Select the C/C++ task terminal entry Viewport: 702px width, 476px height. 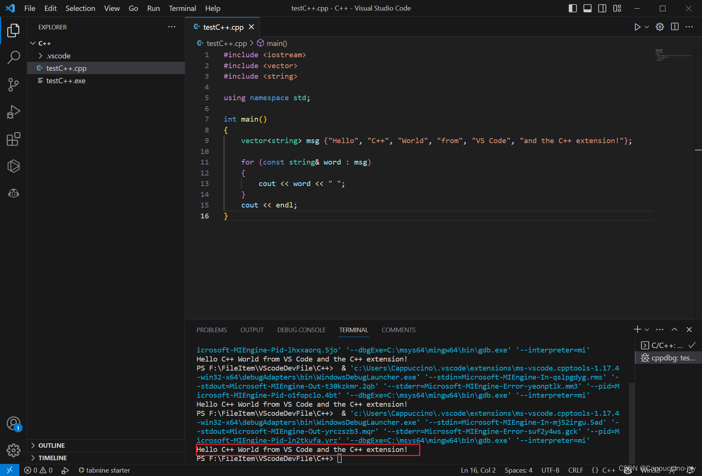coord(668,345)
